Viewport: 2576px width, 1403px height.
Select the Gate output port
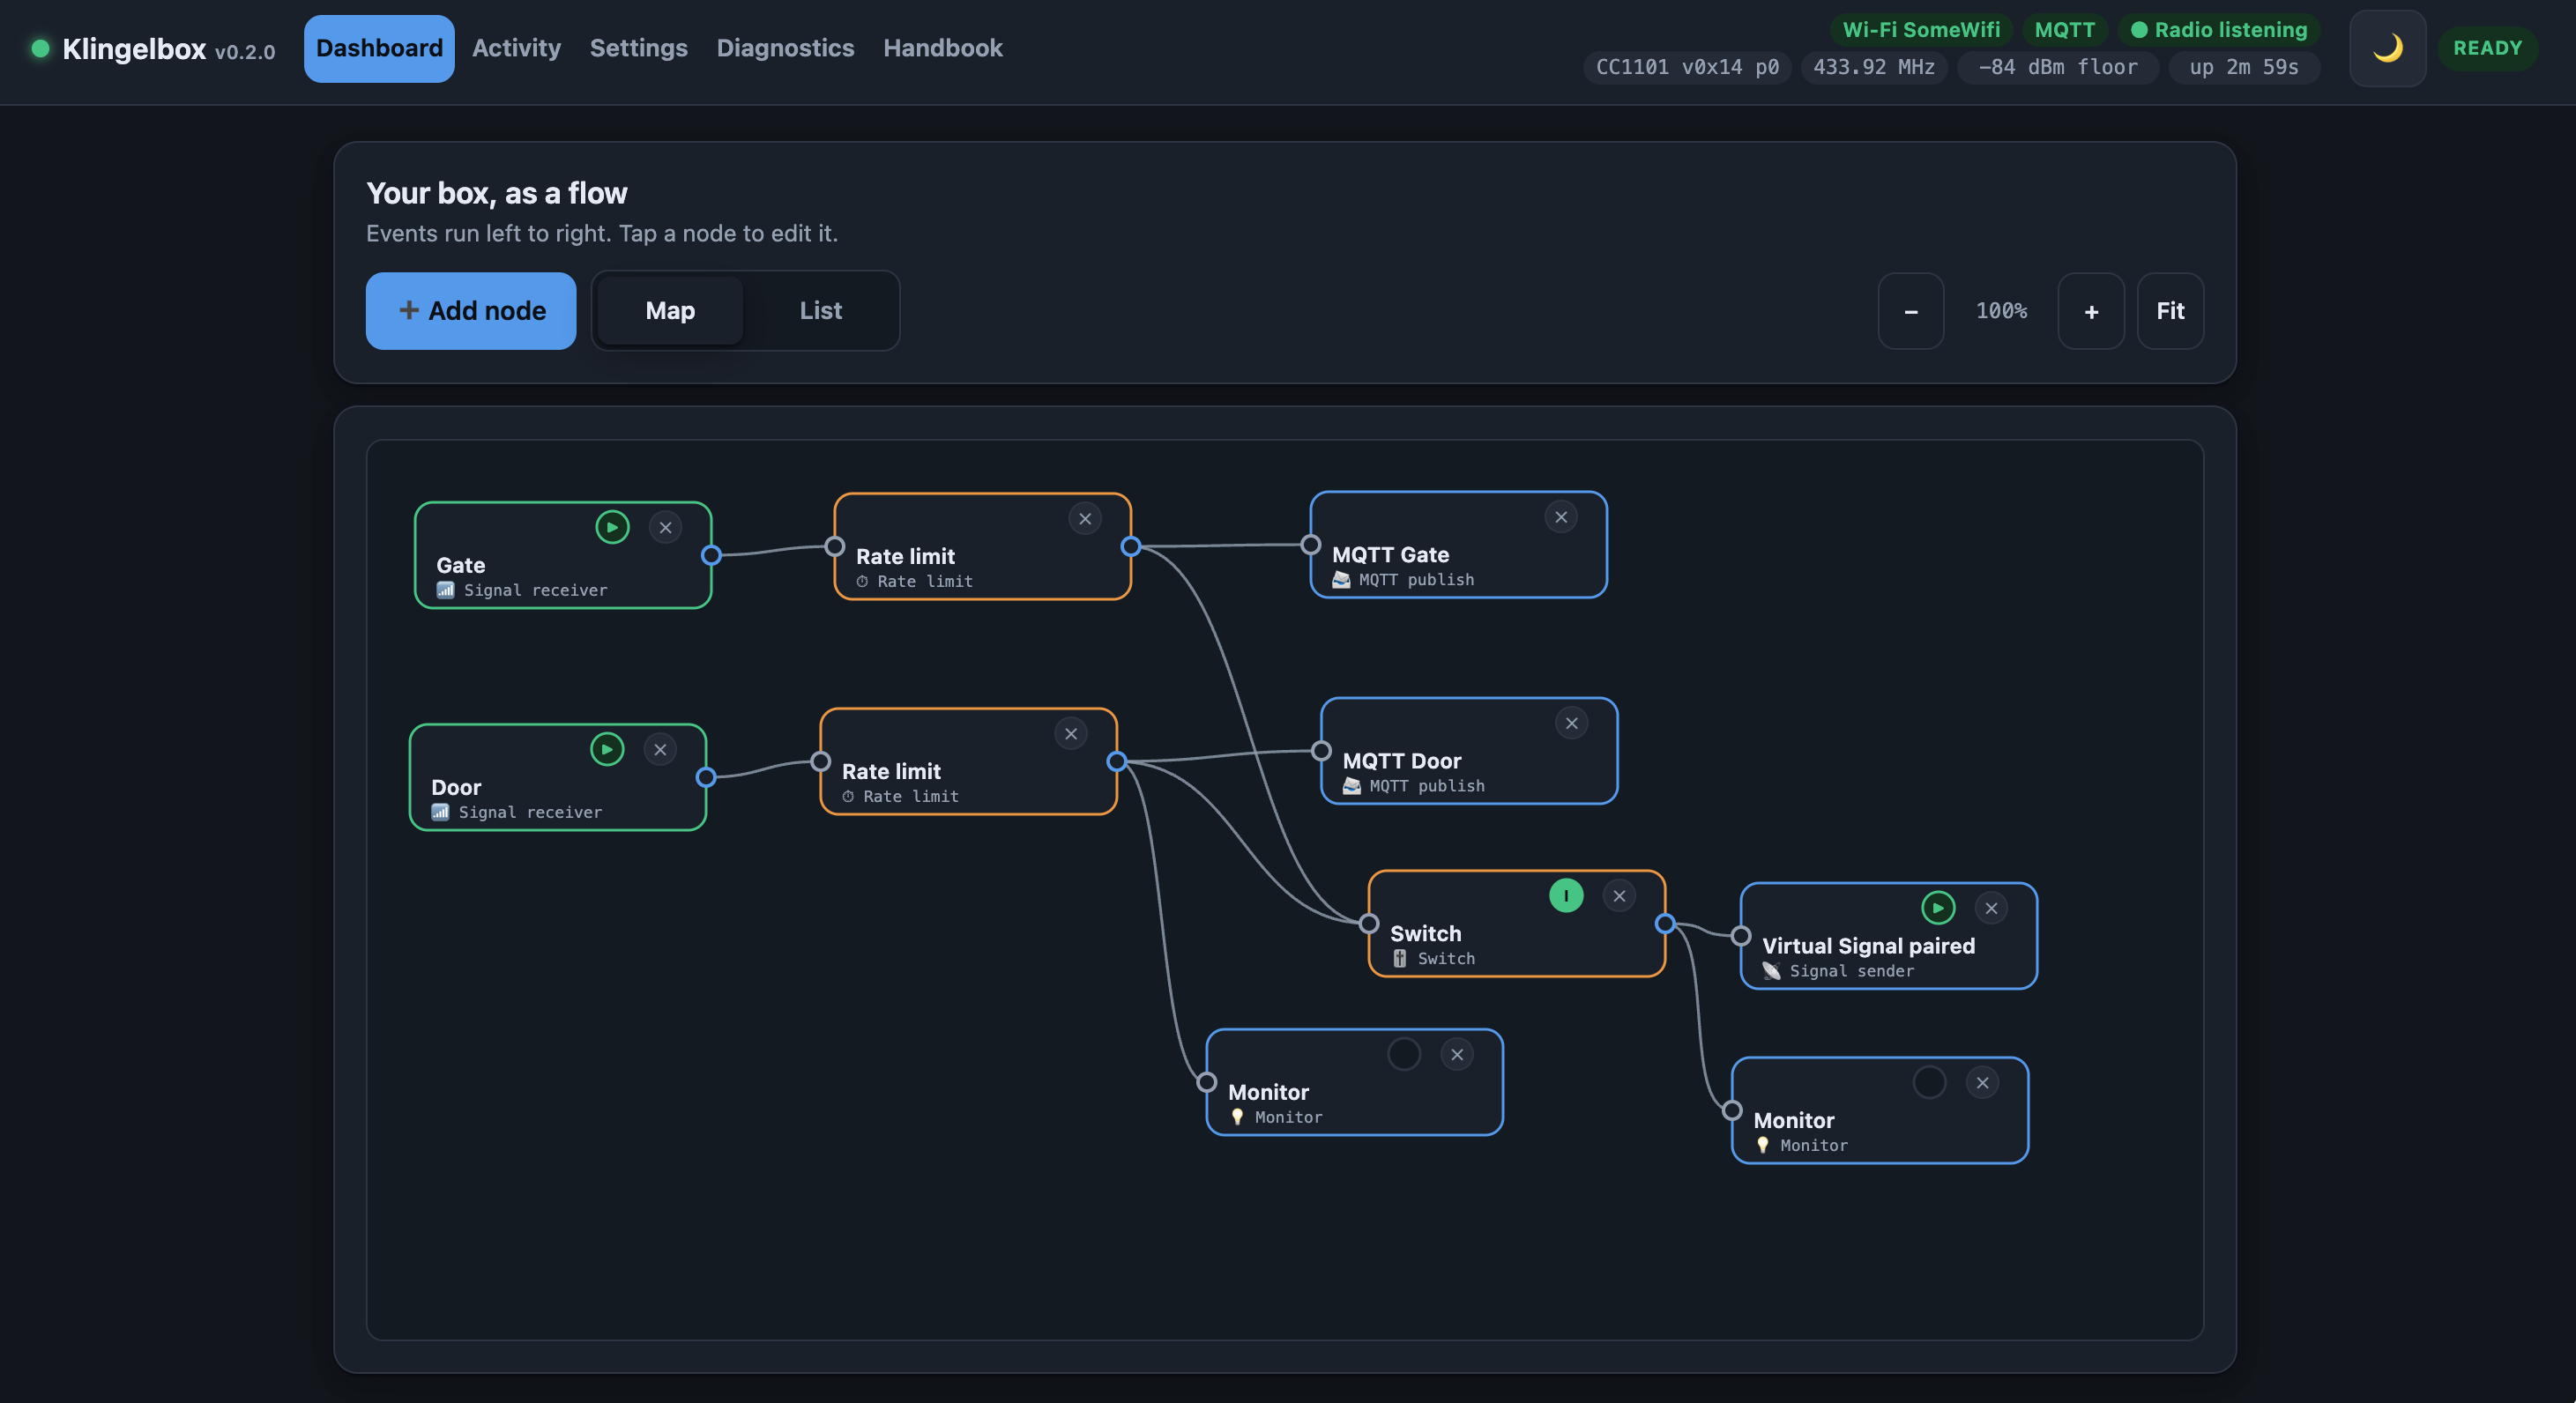pos(711,555)
